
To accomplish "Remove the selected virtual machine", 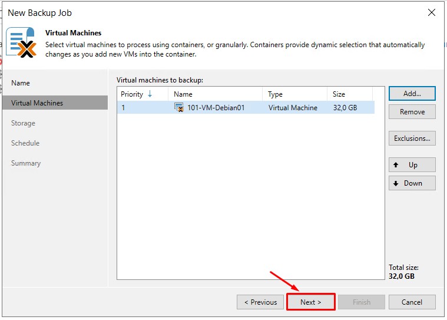I will [x=412, y=112].
